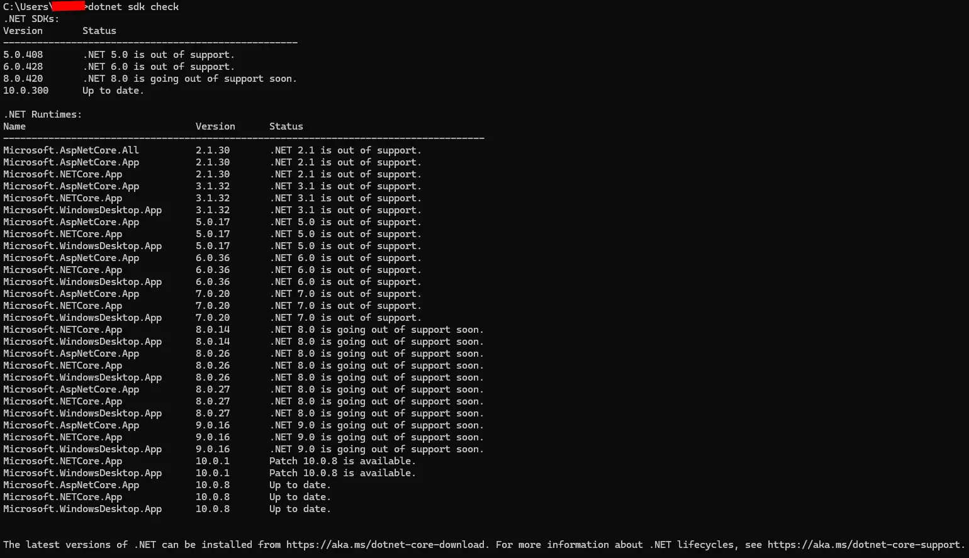The image size is (969, 558).
Task: Click the Runtimes table Version column header
Action: [215, 126]
